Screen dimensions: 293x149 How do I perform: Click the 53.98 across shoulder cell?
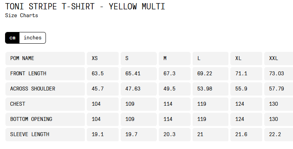(x=211, y=89)
